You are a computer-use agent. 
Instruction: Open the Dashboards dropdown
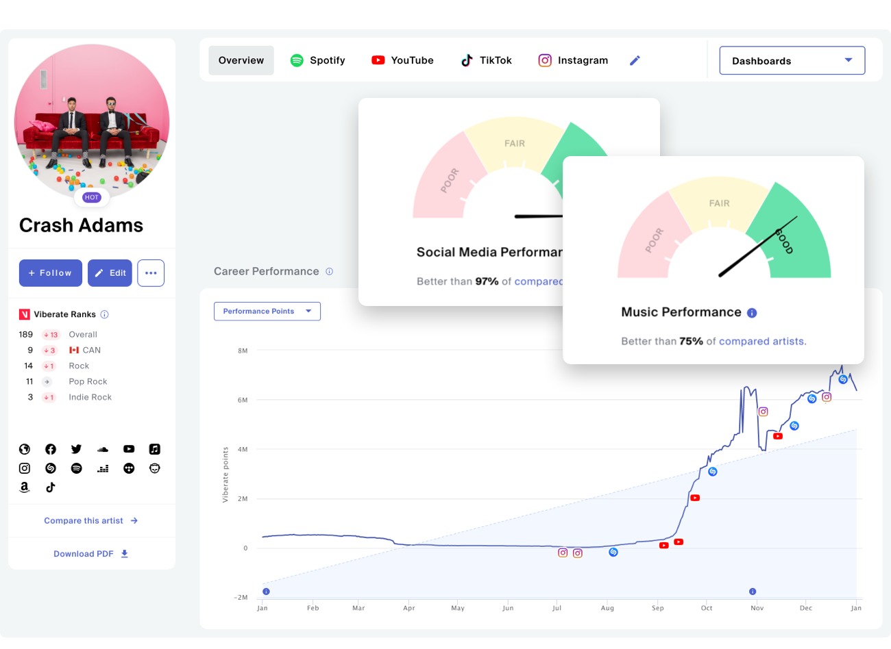point(792,60)
